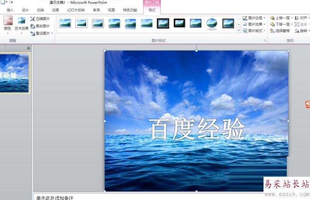Apply the drop shadow rectangle picture style
310x200 pixels.
pyautogui.click(x=114, y=23)
